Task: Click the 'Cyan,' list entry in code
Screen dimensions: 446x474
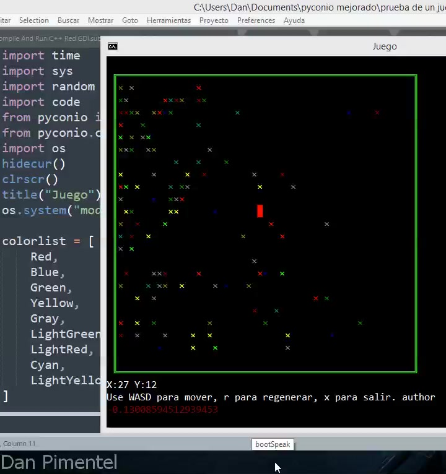Action: tap(48, 365)
